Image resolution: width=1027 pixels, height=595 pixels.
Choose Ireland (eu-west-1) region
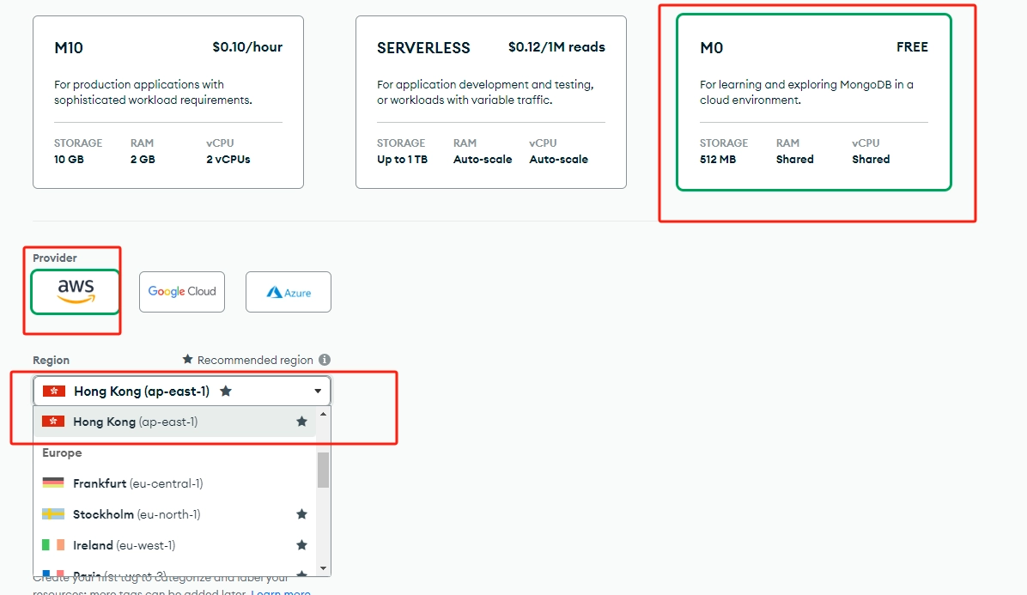tap(175, 544)
